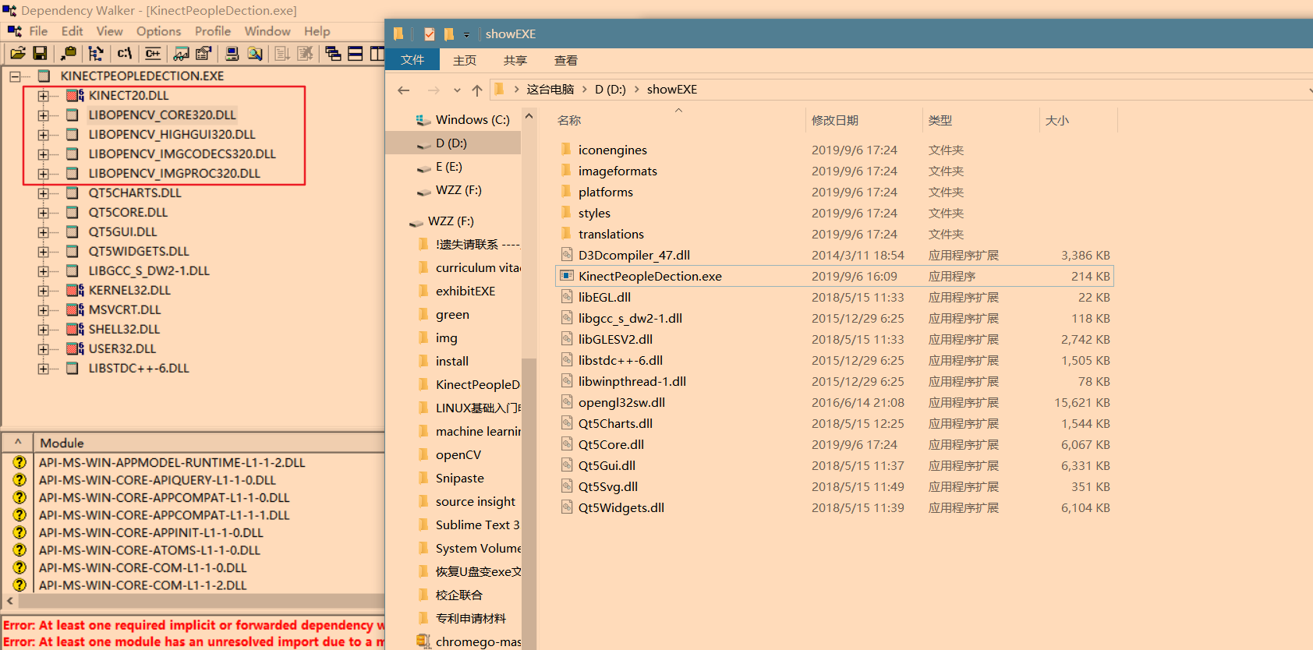Select QT5WIDGETS.DLL in the tree
The width and height of the screenshot is (1313, 650).
coord(139,251)
